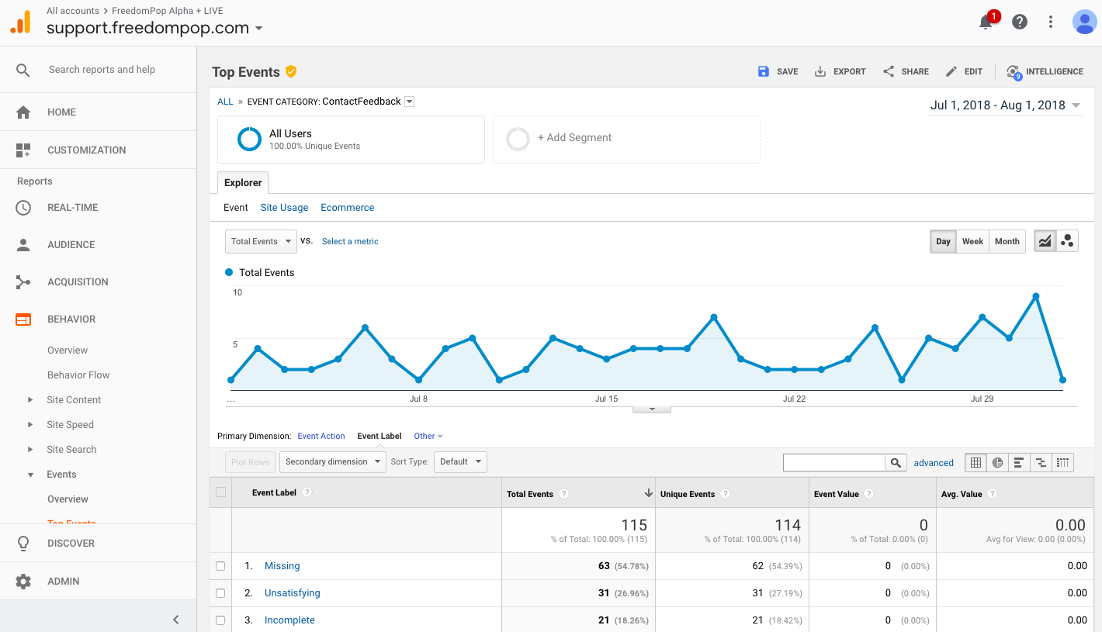Share this report
The height and width of the screenshot is (632, 1102).
906,71
